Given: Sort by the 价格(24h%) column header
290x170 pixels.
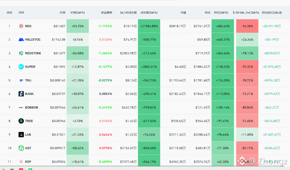Looking at the screenshot, I should point(78,13).
